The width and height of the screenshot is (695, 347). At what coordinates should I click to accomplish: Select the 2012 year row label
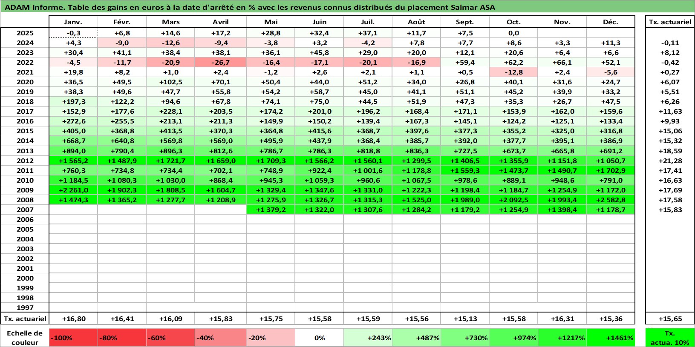25,161
